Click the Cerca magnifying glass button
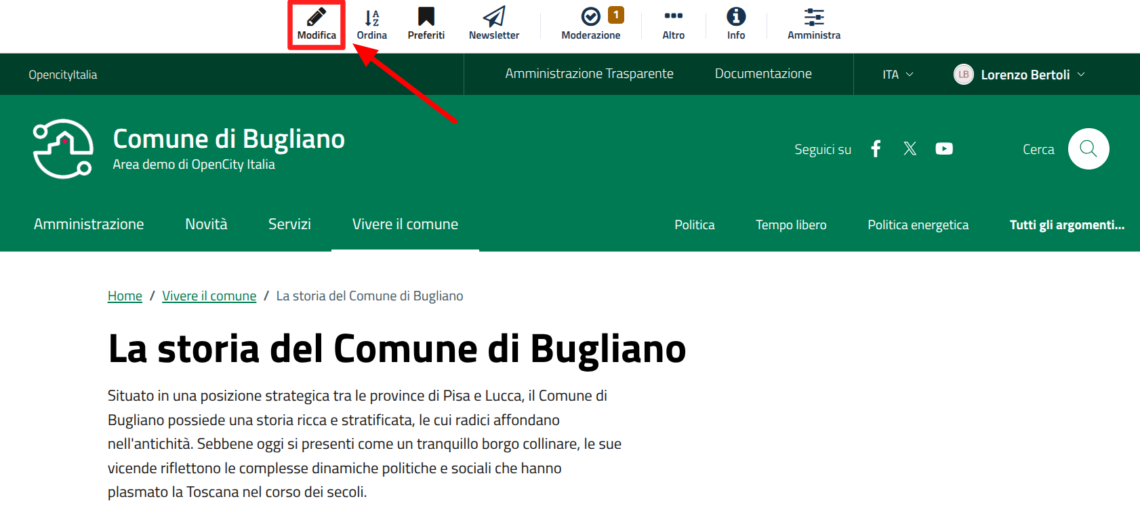Image resolution: width=1140 pixels, height=518 pixels. [1088, 149]
